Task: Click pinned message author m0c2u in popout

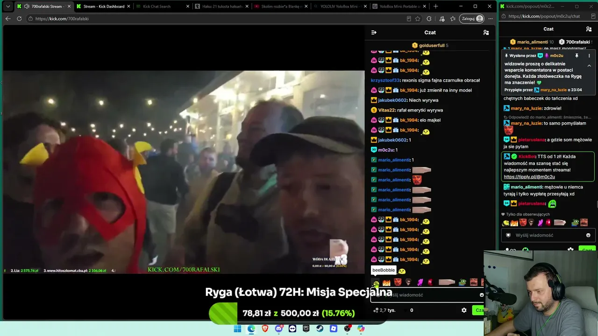Action: click(557, 56)
